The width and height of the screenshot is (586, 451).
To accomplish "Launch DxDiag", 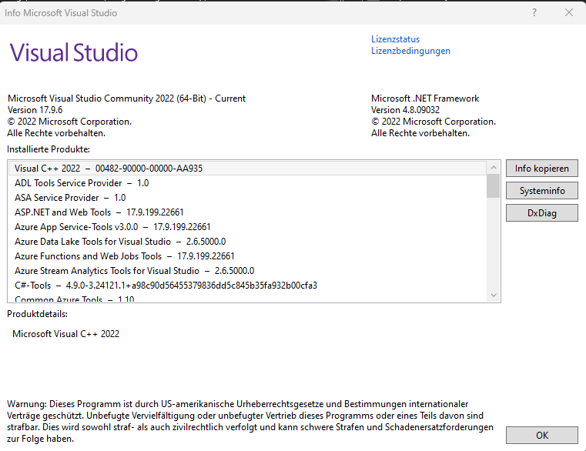I will [541, 213].
